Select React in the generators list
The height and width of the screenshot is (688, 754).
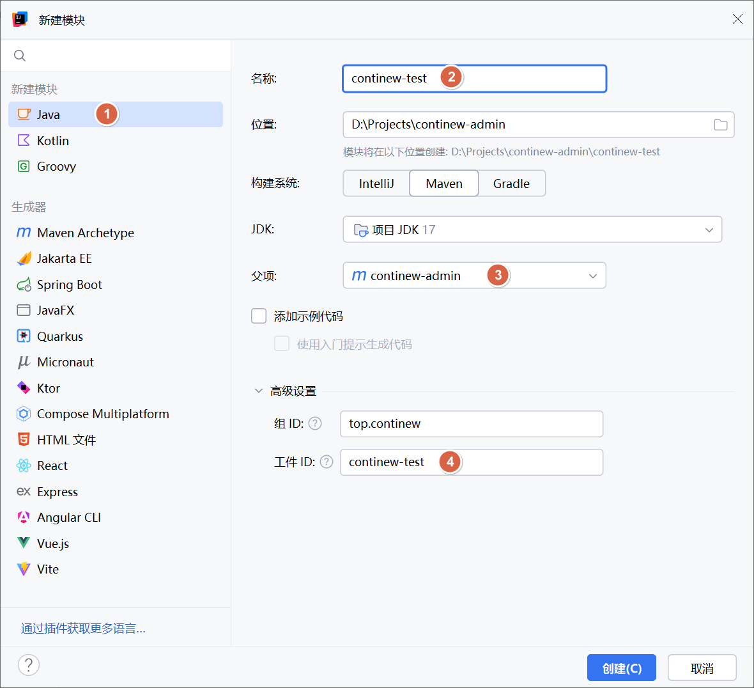click(x=116, y=465)
